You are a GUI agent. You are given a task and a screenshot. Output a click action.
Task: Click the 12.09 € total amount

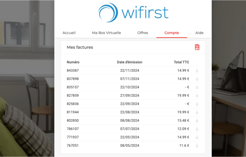pos(183,129)
